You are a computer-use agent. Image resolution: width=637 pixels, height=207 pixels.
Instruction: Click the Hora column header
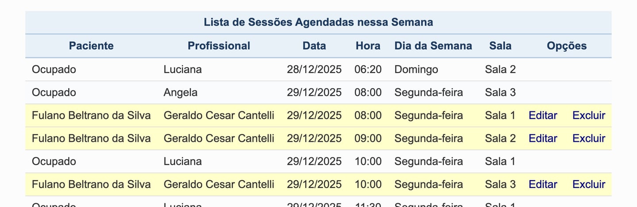(368, 46)
